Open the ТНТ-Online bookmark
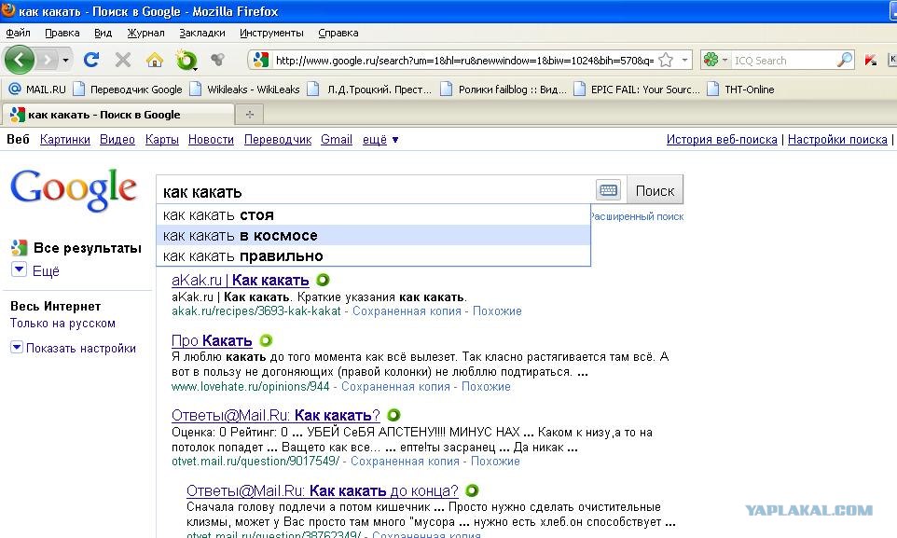Image resolution: width=897 pixels, height=538 pixels. point(741,90)
